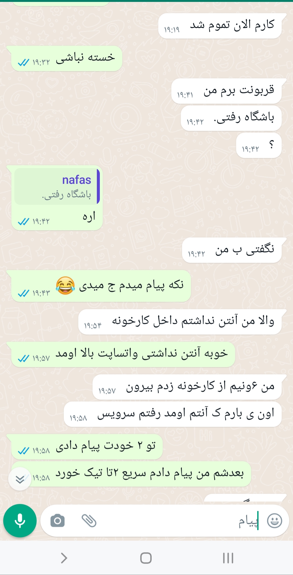Image resolution: width=293 pixels, height=575 pixels.
Task: Tap the message قربونت برم من
Action: coord(227,91)
